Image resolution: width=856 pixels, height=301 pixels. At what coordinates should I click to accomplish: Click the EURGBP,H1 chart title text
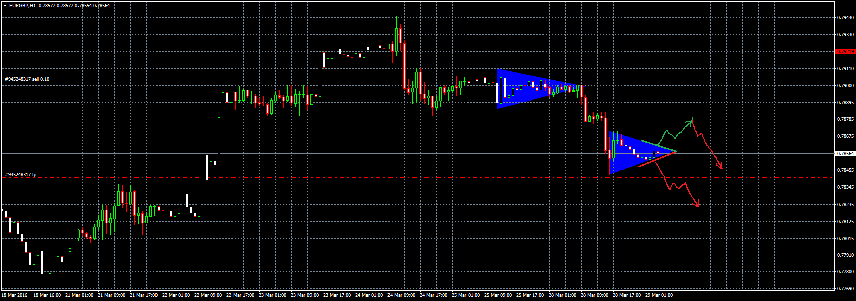[x=22, y=5]
